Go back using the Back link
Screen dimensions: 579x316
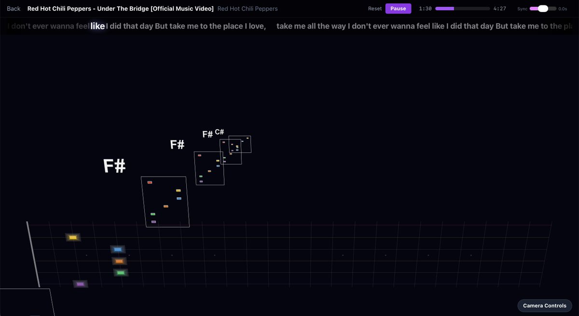(14, 9)
